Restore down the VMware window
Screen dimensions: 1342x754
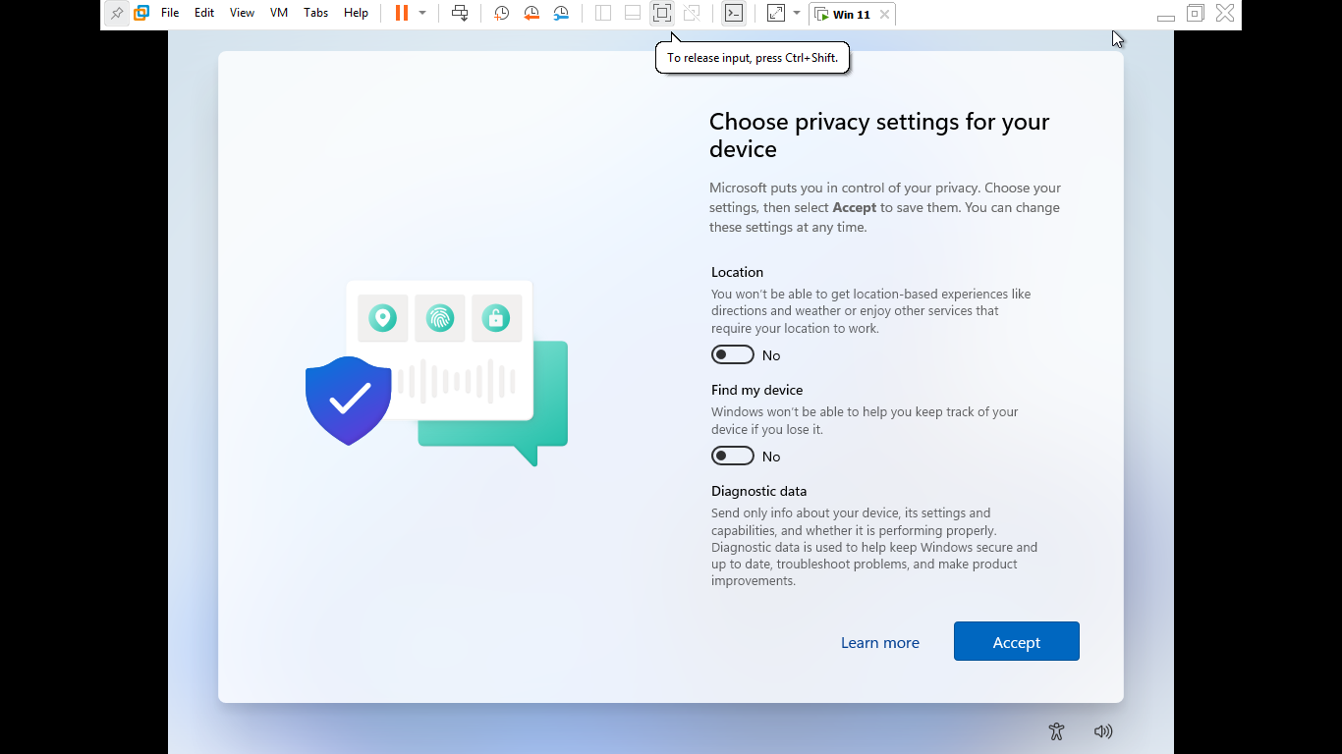click(1196, 14)
